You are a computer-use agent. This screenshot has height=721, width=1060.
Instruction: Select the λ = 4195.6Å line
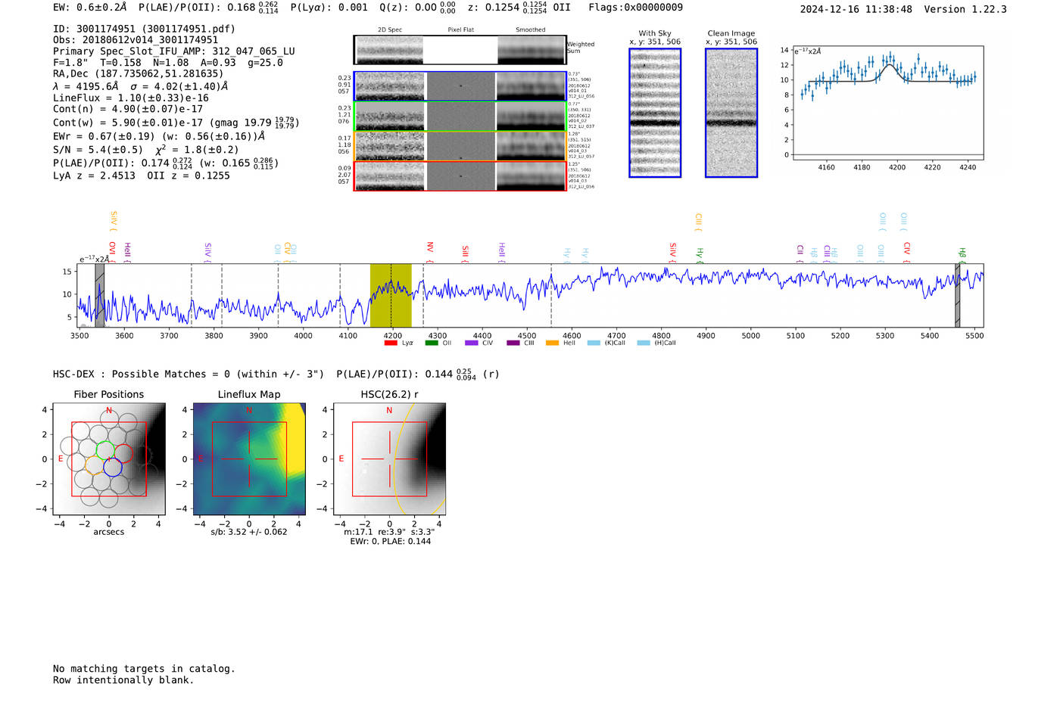(x=140, y=86)
